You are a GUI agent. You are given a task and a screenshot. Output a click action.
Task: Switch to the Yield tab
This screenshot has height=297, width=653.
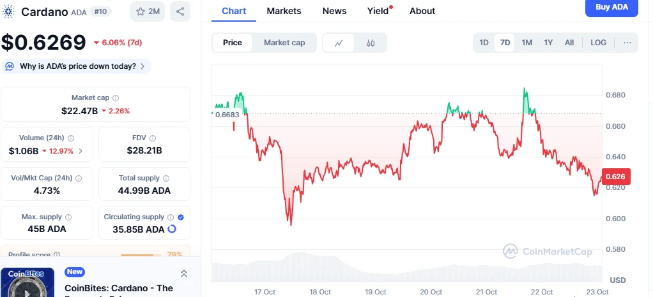coord(378,11)
